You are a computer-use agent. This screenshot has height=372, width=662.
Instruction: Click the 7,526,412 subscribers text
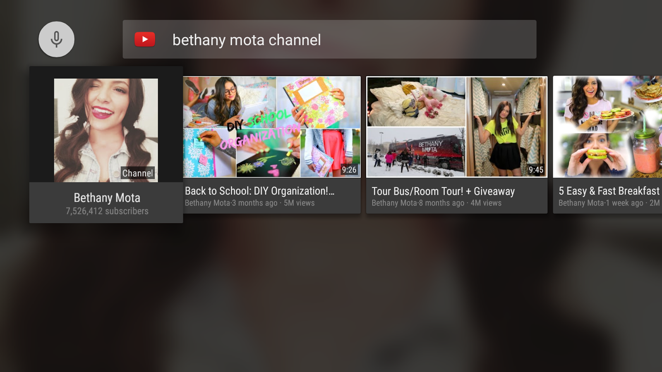[107, 211]
